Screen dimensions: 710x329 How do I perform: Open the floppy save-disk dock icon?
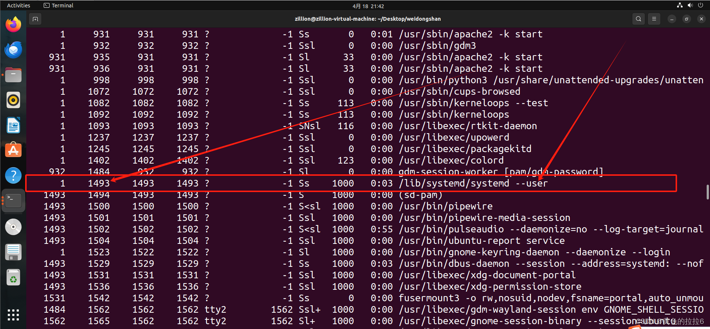13,252
